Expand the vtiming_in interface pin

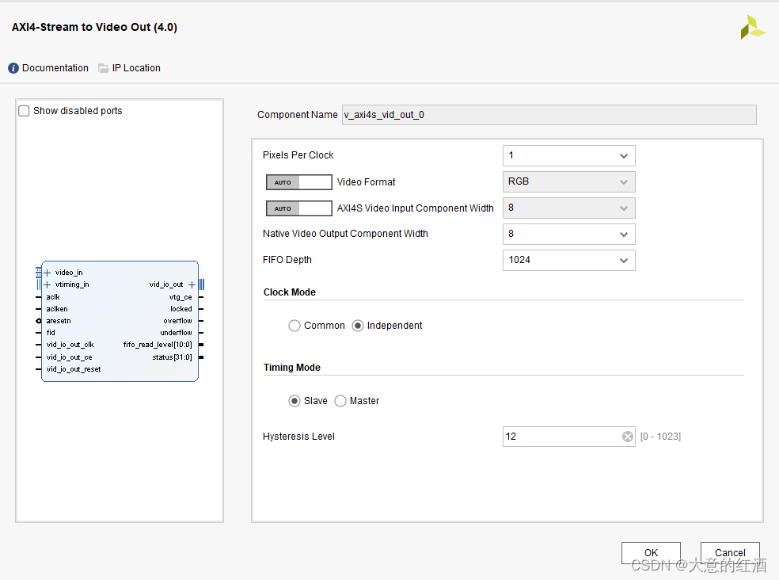pyautogui.click(x=47, y=284)
